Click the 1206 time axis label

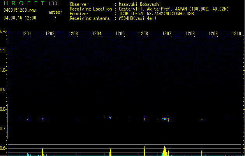[x=143, y=34]
